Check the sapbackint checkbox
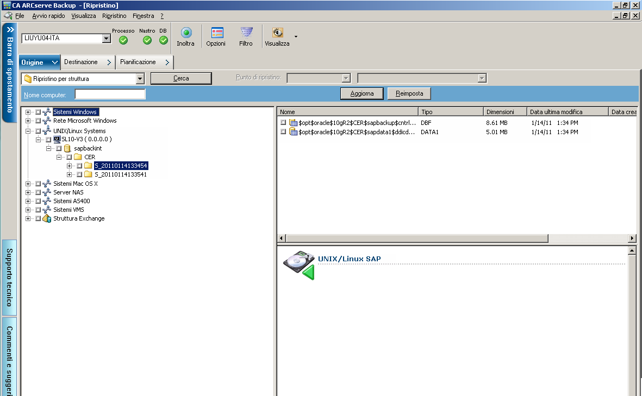Viewport: 642px width, 396px height. (59, 148)
